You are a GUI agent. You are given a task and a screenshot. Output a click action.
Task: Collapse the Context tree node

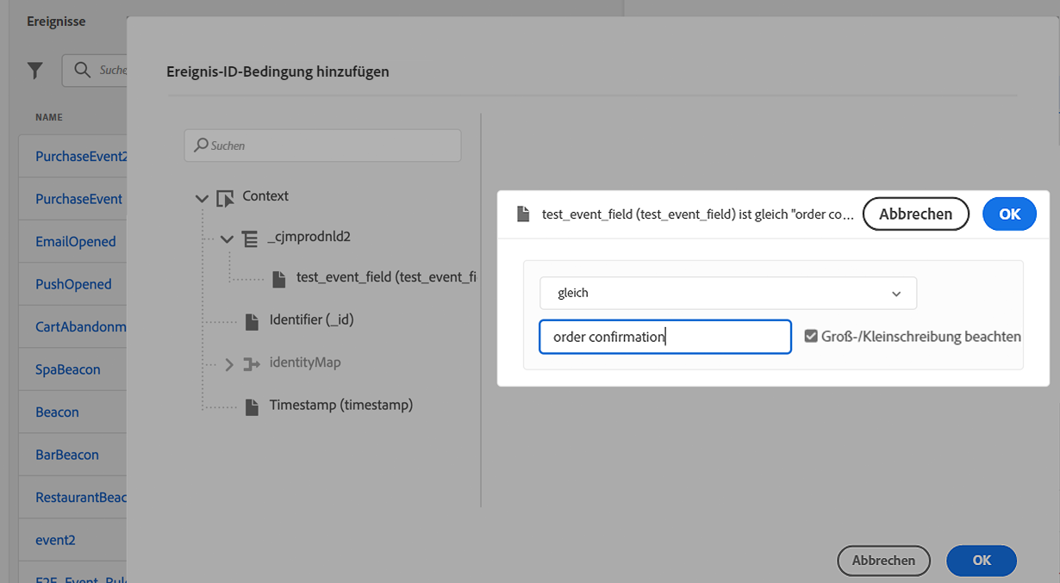tap(203, 198)
